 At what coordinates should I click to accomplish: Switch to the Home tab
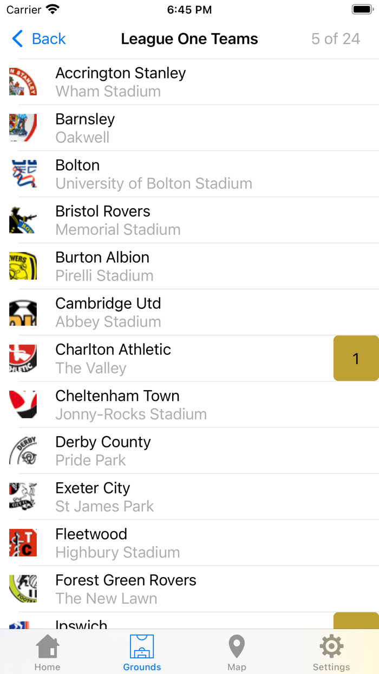(x=48, y=652)
